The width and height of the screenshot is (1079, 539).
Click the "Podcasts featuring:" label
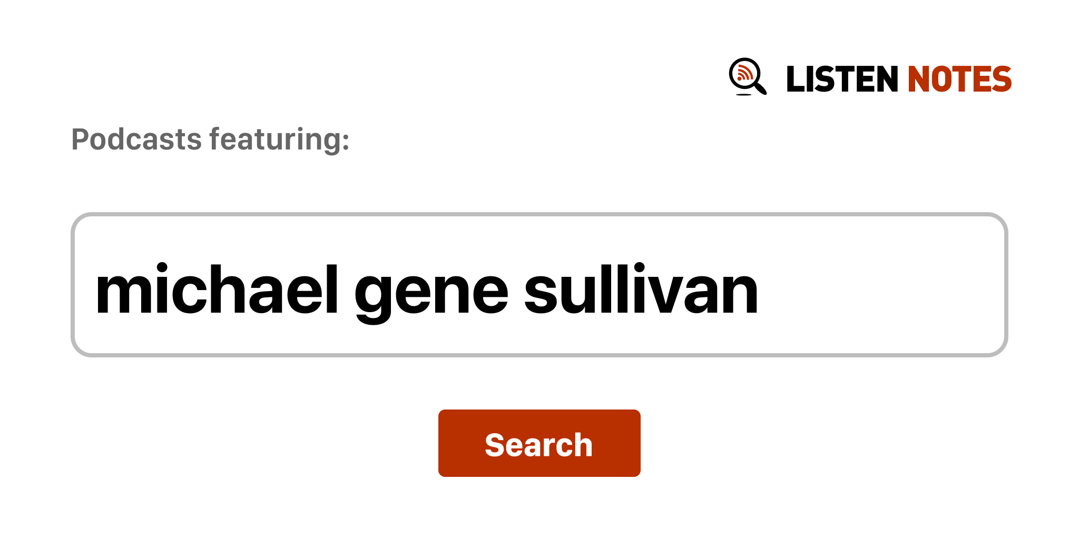click(x=210, y=139)
